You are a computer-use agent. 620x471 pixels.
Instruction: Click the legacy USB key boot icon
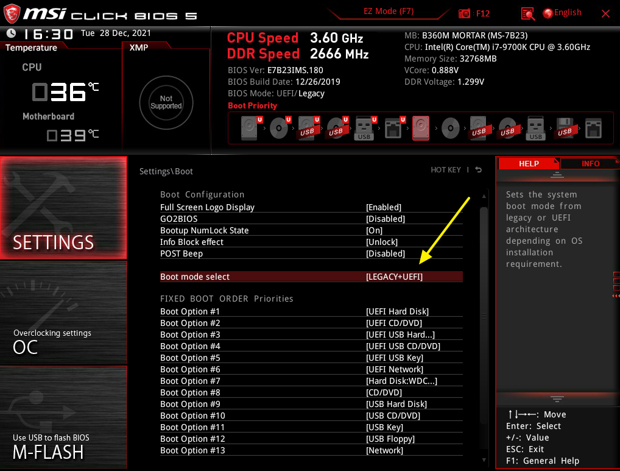click(x=536, y=129)
